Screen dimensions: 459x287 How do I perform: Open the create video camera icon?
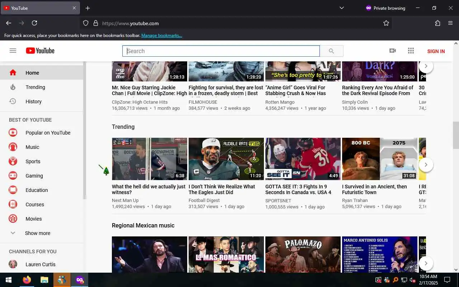point(393,51)
